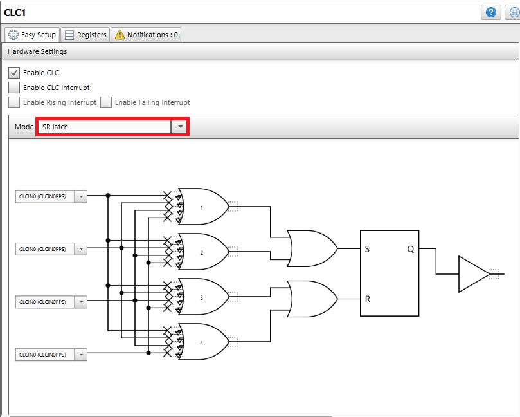Toggle the inversion box after the output buffer

coord(493,273)
